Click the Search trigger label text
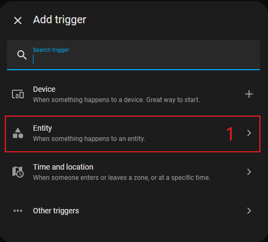268x242 pixels. point(51,50)
